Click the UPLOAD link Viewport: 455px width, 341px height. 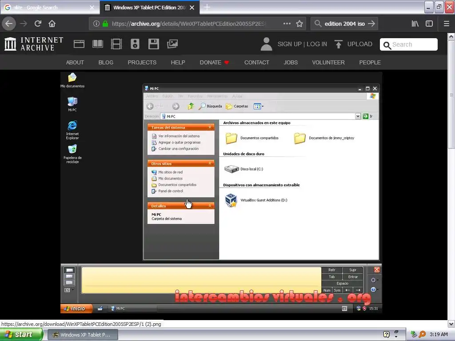coord(359,44)
